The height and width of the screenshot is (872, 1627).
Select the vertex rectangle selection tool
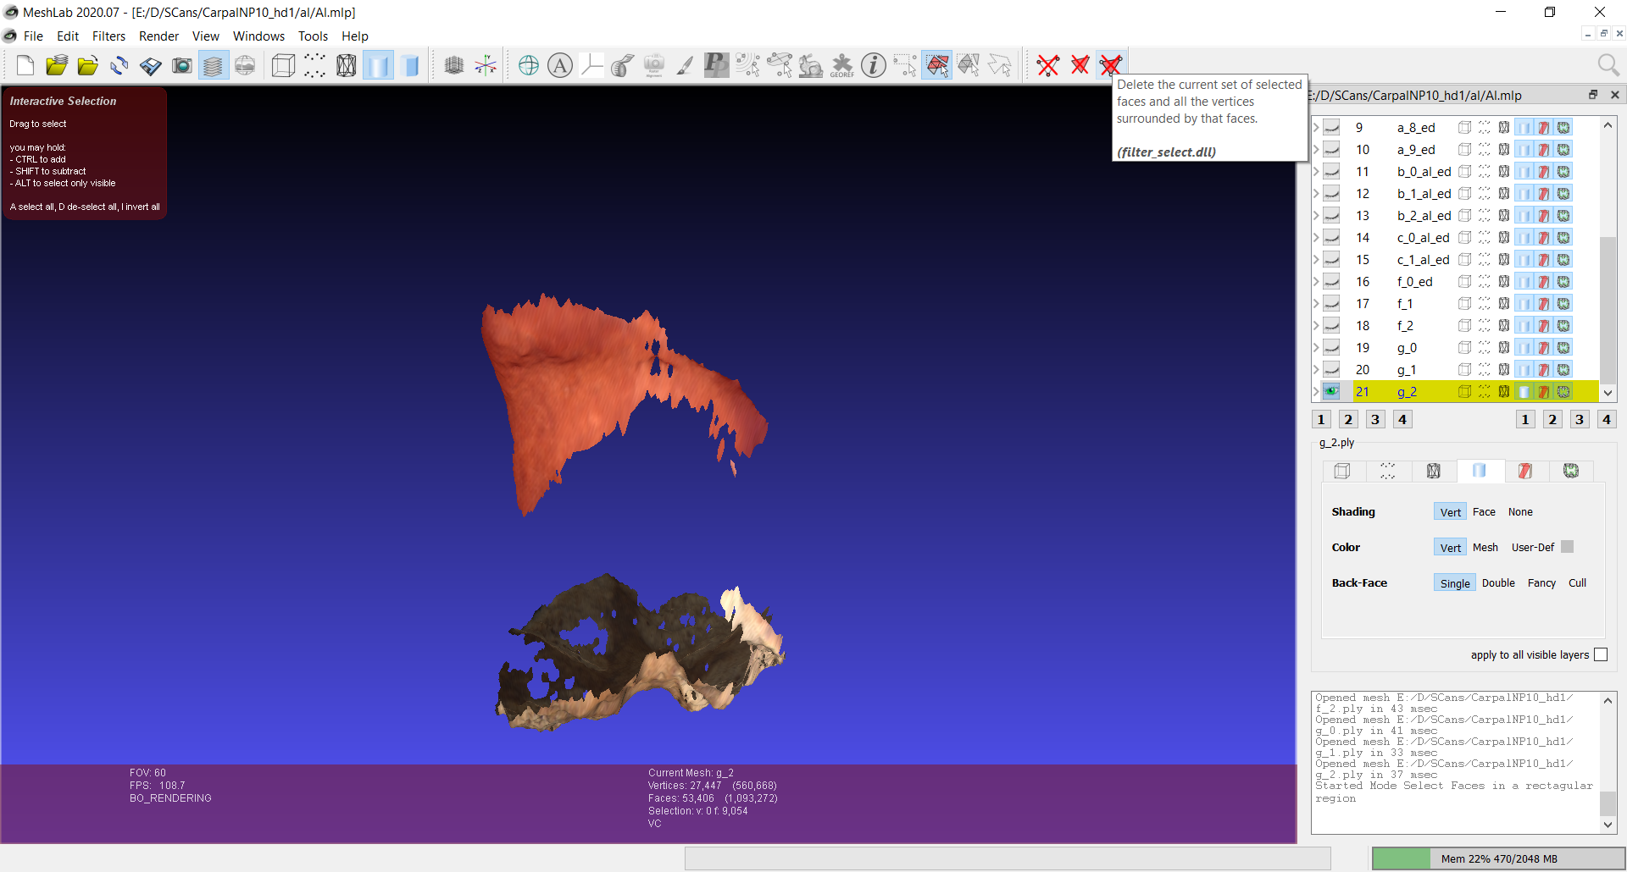[x=905, y=65]
